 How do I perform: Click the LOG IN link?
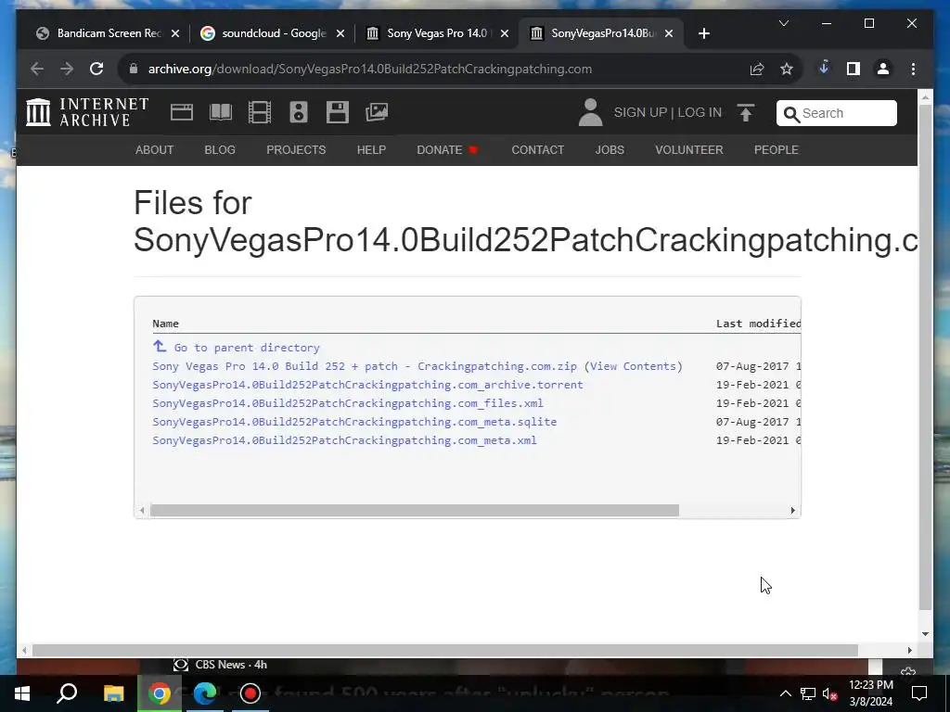[700, 112]
